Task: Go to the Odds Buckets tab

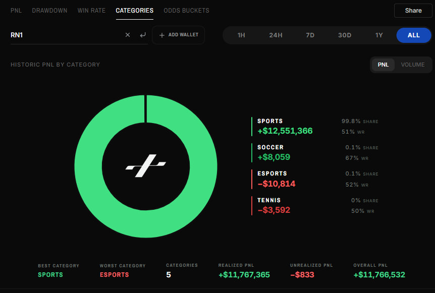Action: point(186,11)
